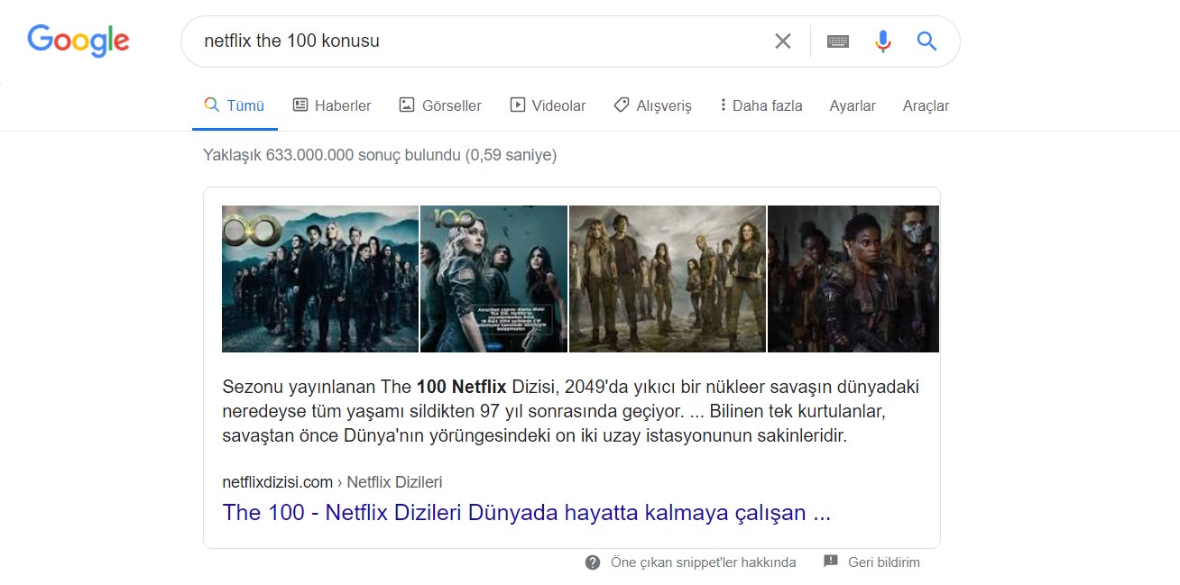This screenshot has height=585, width=1180.
Task: Expand the Daha fazla menu
Action: (x=761, y=105)
